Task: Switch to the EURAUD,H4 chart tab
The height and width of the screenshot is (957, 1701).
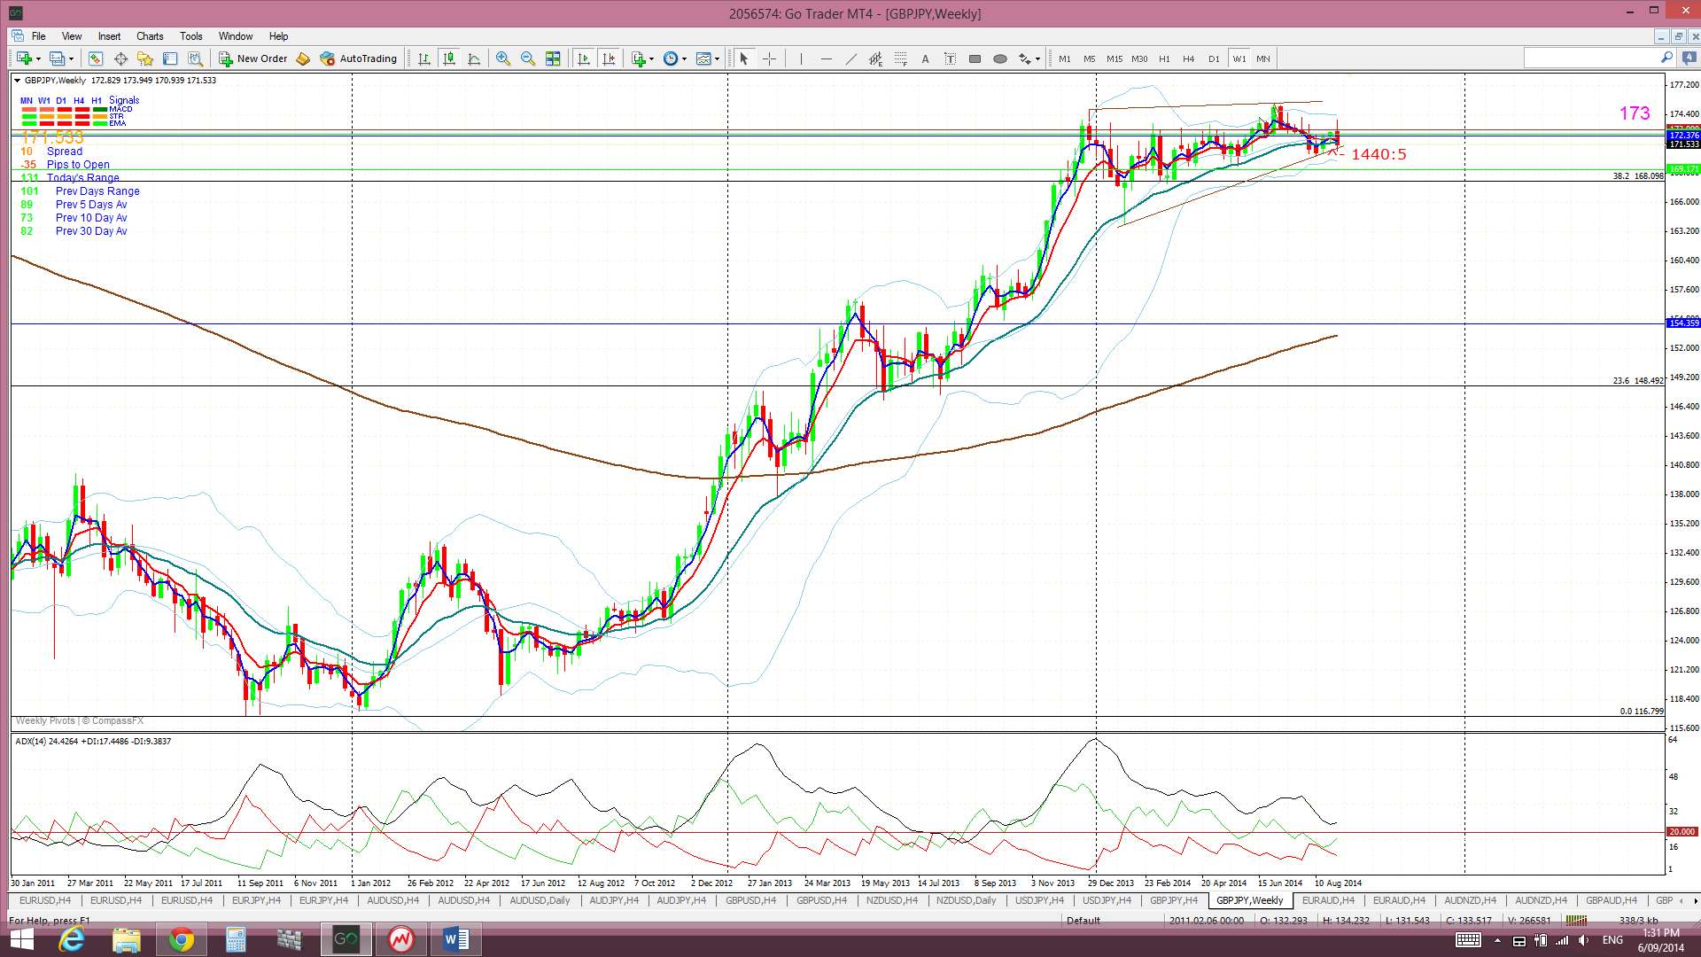Action: point(1327,900)
